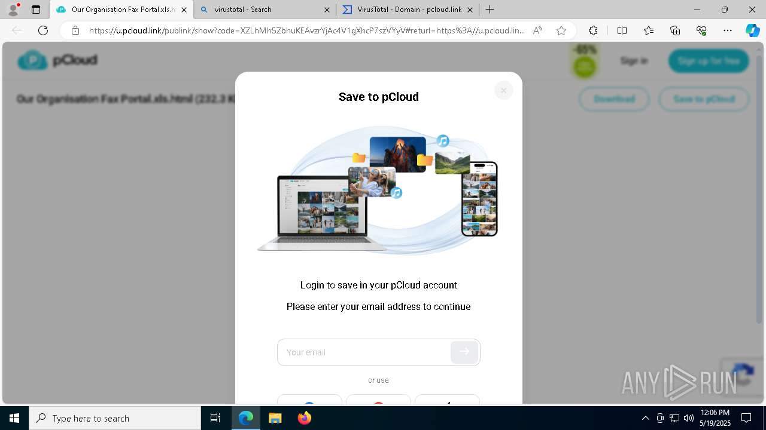766x430 pixels.
Task: Close the Our Organisation Fax Portal tab
Action: click(184, 10)
